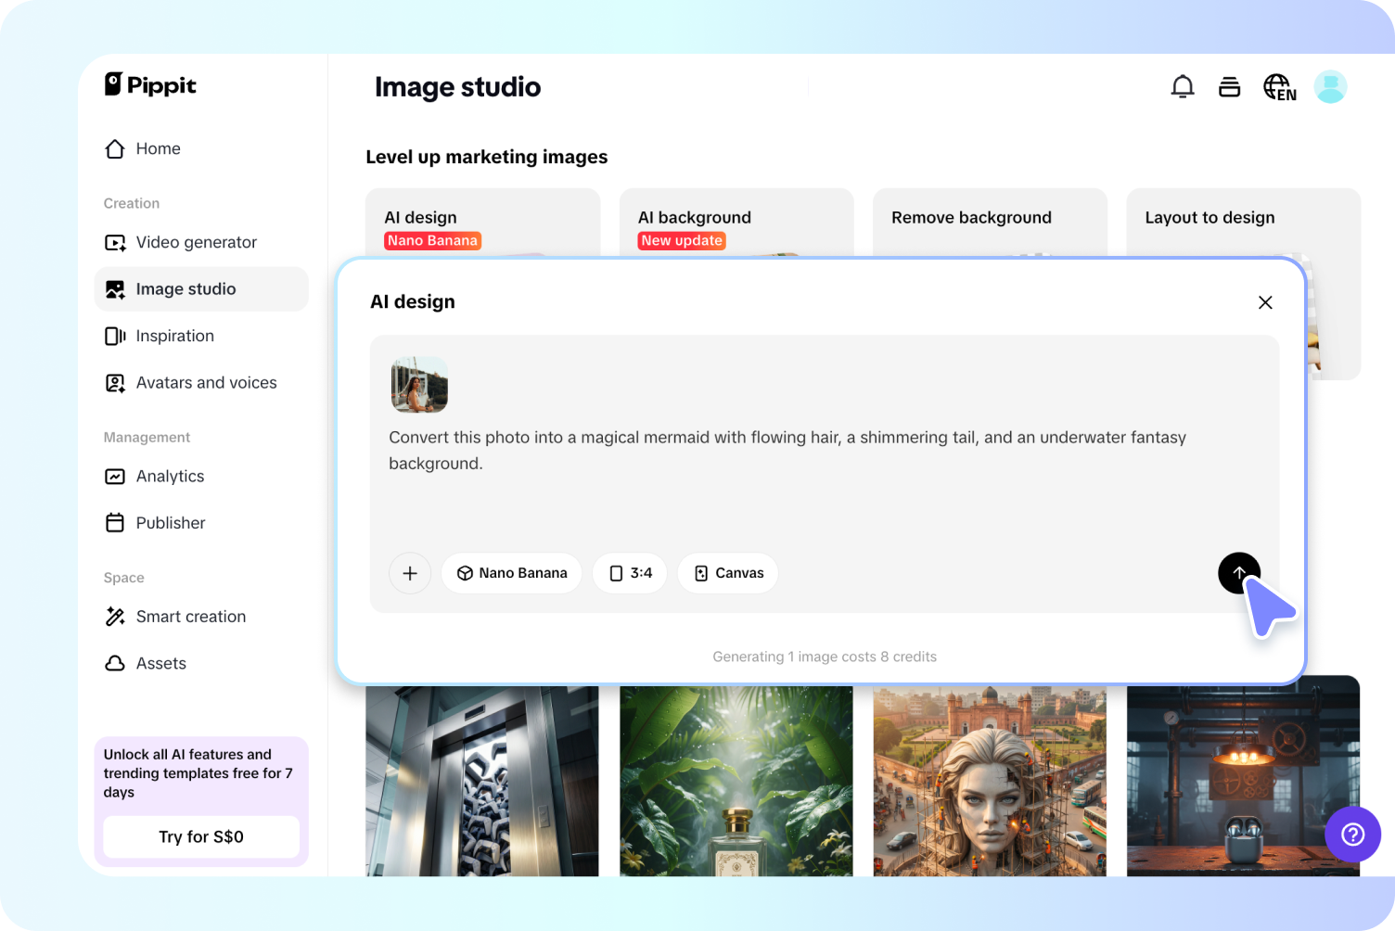The image size is (1395, 931).
Task: Open the 3:4 aspect ratio dropdown
Action: point(630,573)
